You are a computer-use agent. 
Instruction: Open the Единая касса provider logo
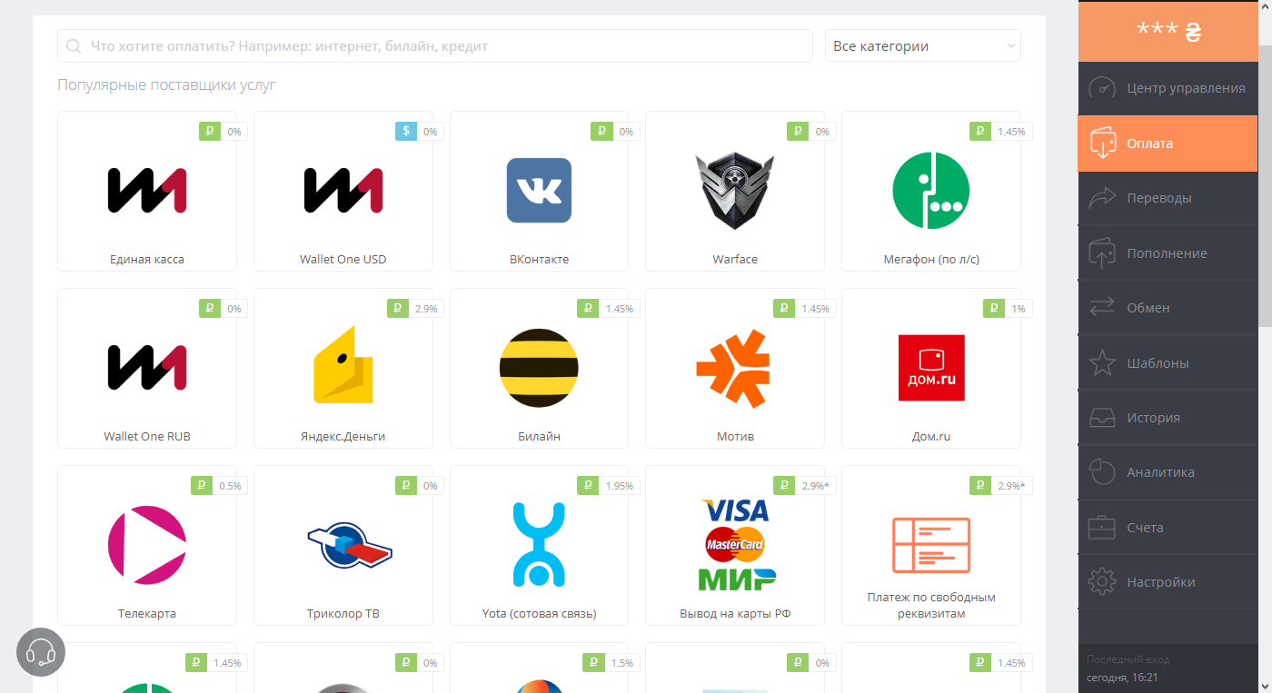(147, 191)
